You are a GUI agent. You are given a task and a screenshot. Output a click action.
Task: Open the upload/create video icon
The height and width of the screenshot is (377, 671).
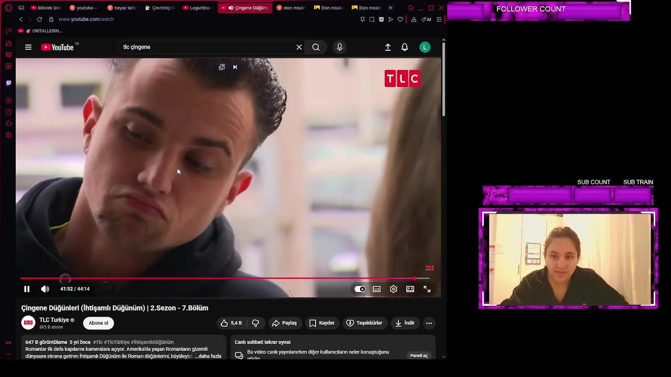[x=388, y=47]
